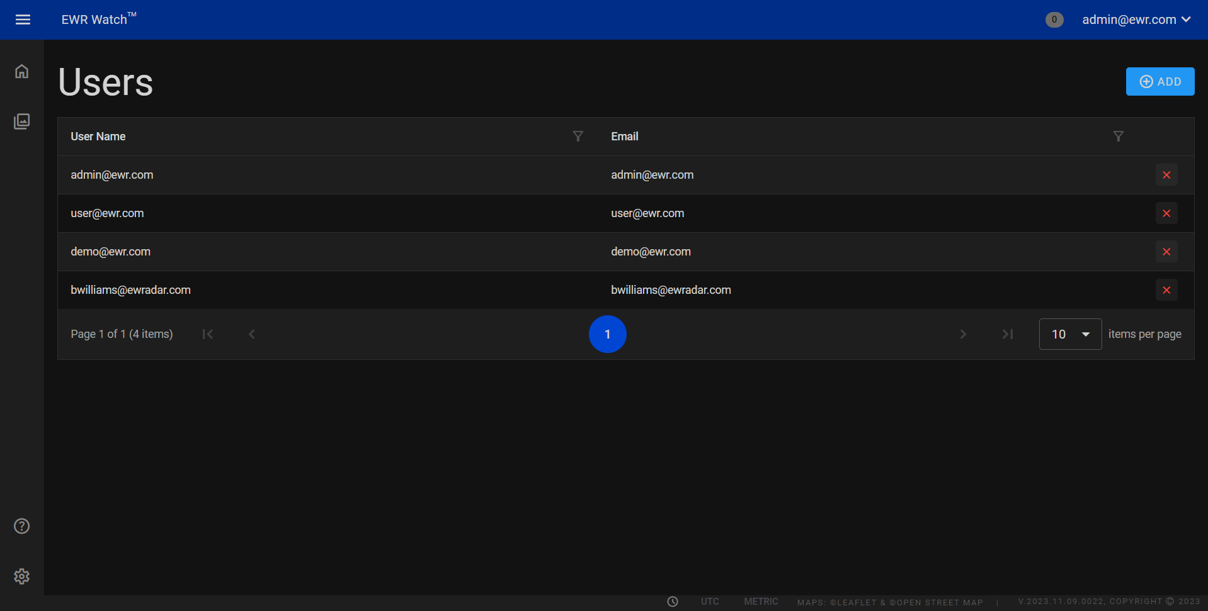
Task: Click demo@ewr.com in Email column
Action: 651,252
